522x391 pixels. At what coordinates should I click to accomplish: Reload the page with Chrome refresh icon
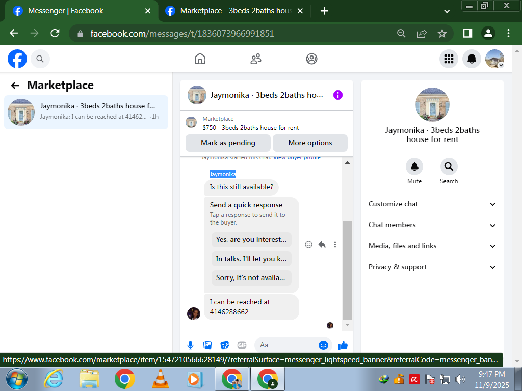55,33
